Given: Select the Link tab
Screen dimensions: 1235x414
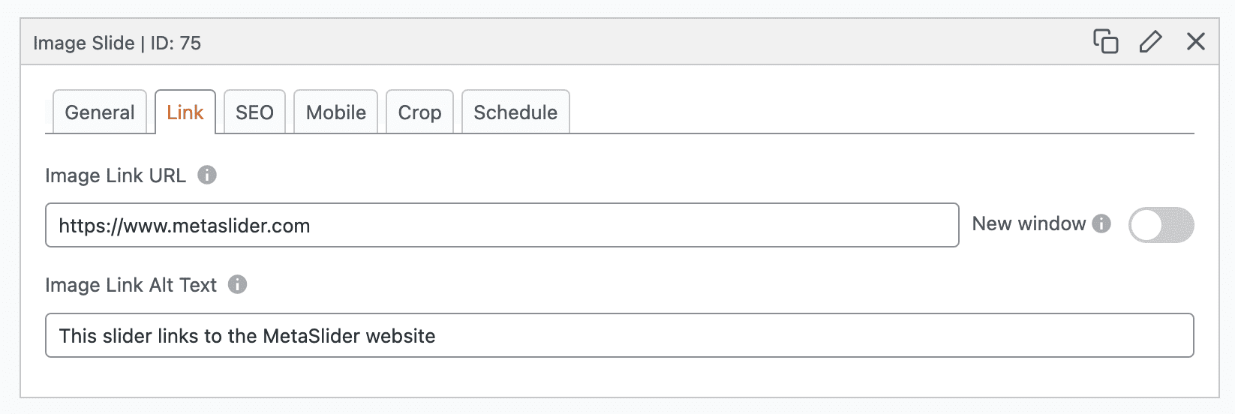Looking at the screenshot, I should 185,112.
